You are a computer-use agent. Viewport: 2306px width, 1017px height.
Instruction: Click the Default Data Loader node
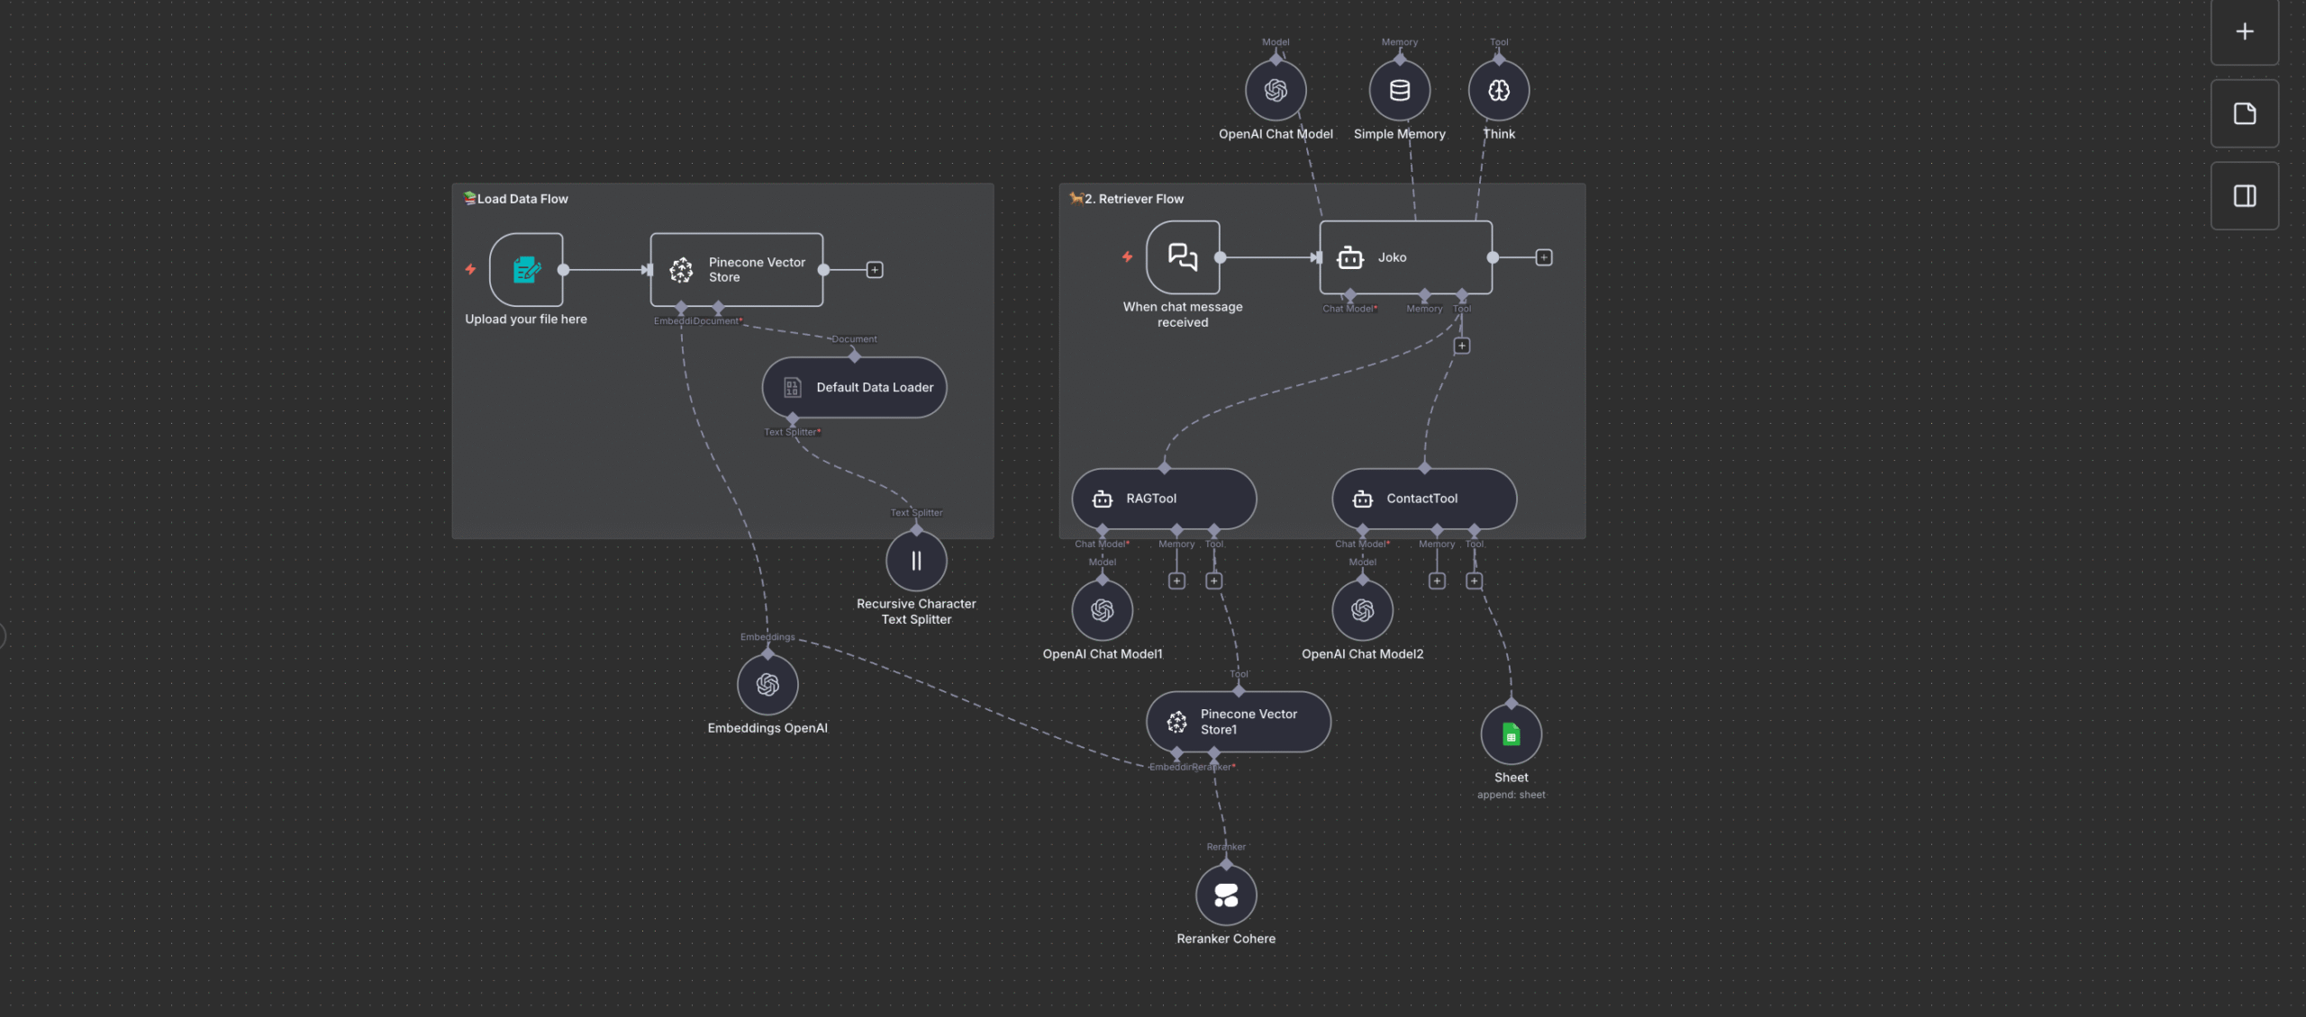(x=854, y=388)
